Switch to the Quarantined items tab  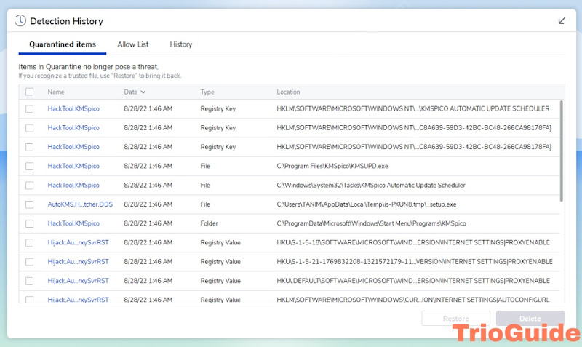pos(63,44)
